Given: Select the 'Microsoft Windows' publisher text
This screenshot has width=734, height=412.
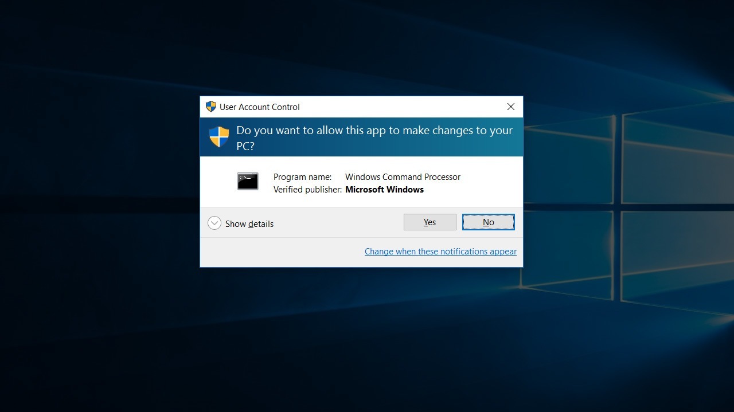Looking at the screenshot, I should tap(384, 189).
